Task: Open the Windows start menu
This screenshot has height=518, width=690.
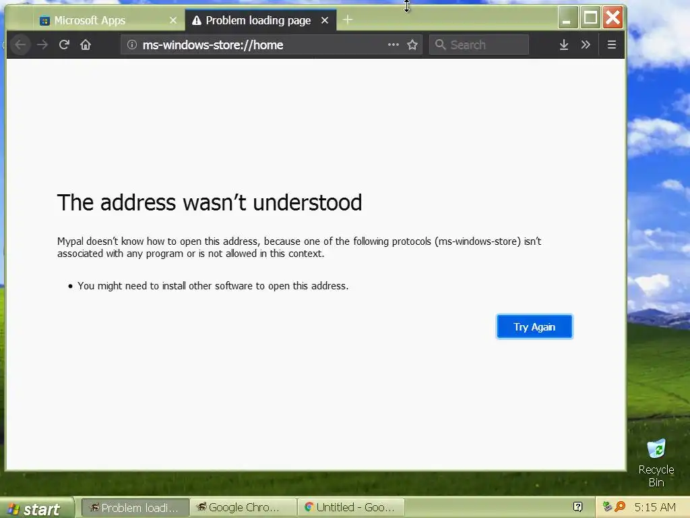Action: 37,508
